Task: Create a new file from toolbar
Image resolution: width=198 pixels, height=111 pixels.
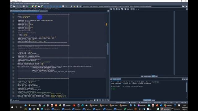Action: tap(11, 6)
